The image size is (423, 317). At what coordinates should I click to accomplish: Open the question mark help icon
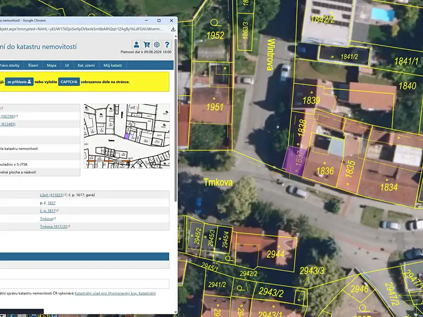pos(167,44)
